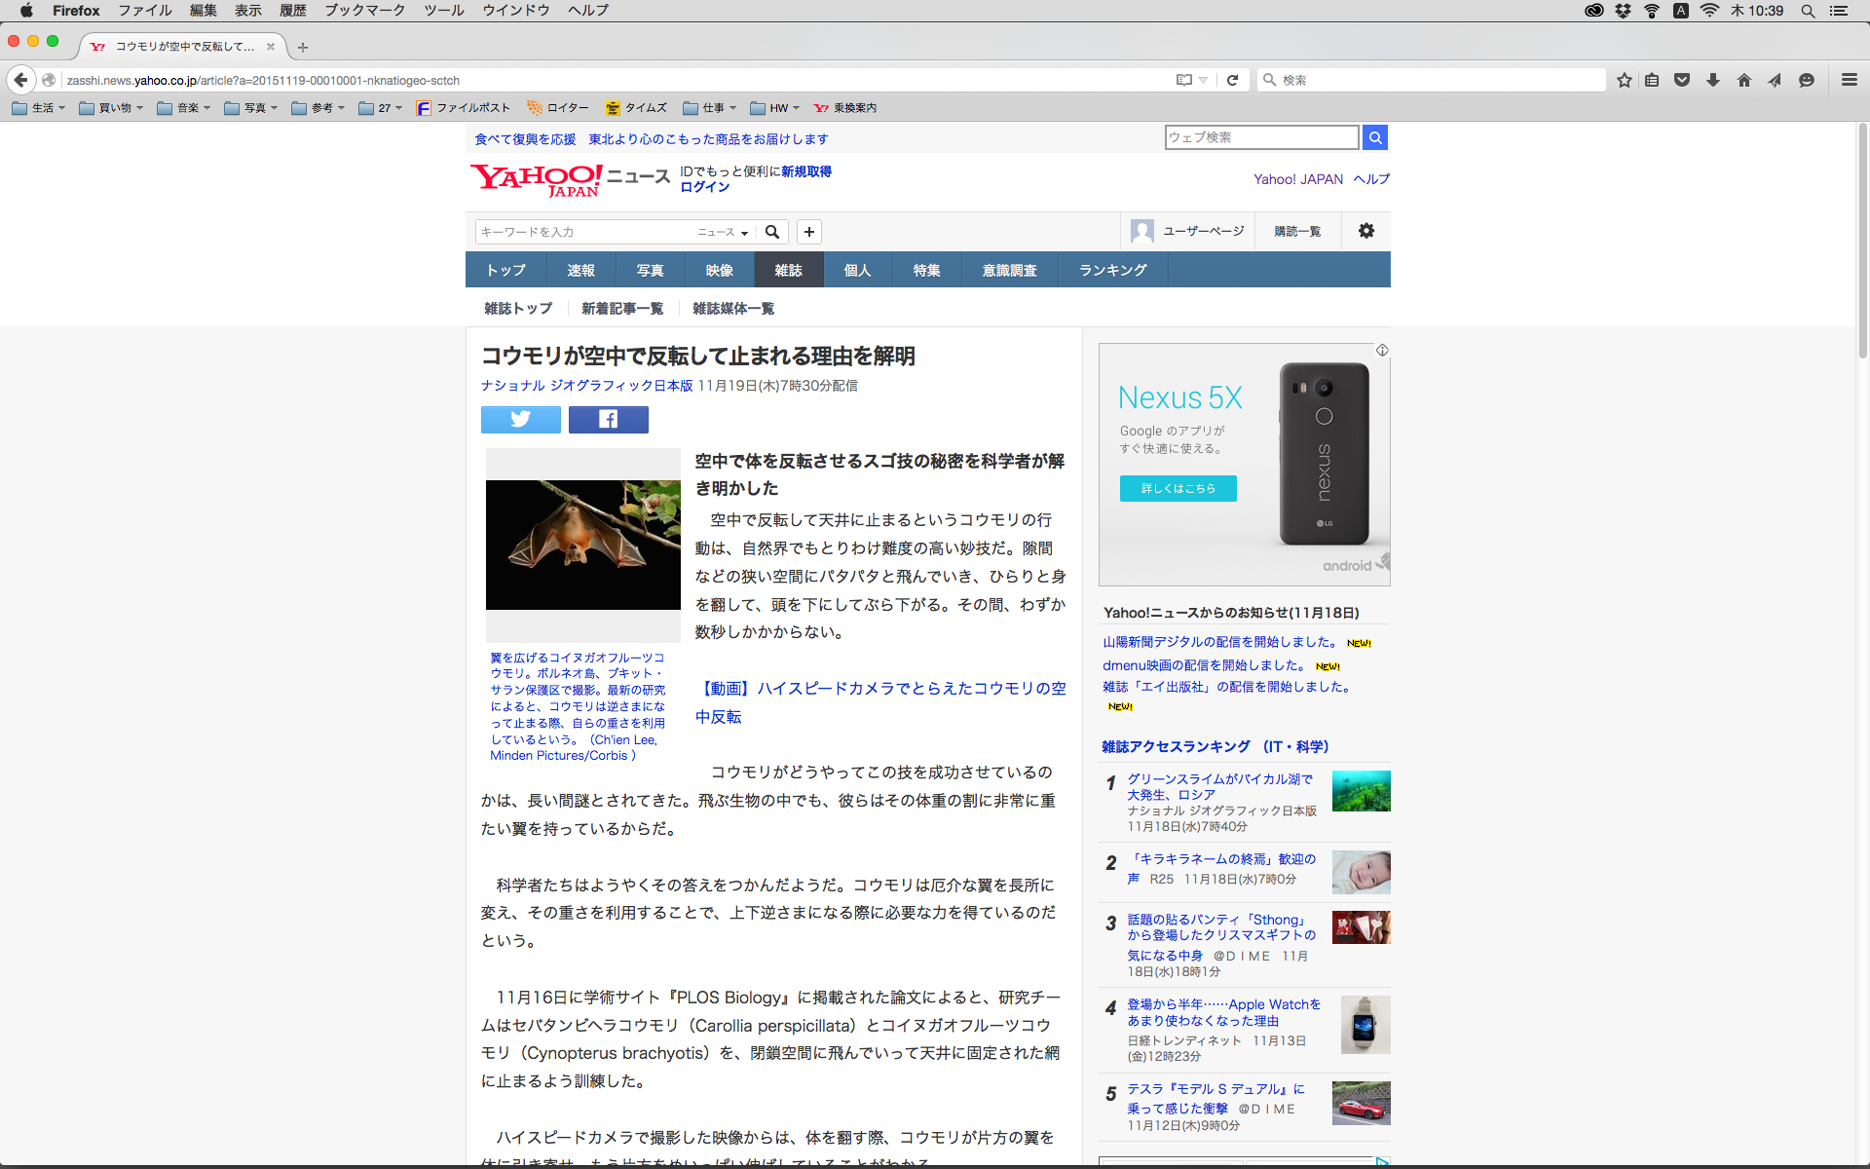Select the ランキング navigation tab
Screen dimensions: 1870x1169
pos(1112,270)
